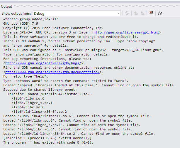Viewport: 180px width, 148px height.
Task: Click the Output panel title
Action: point(6,6)
